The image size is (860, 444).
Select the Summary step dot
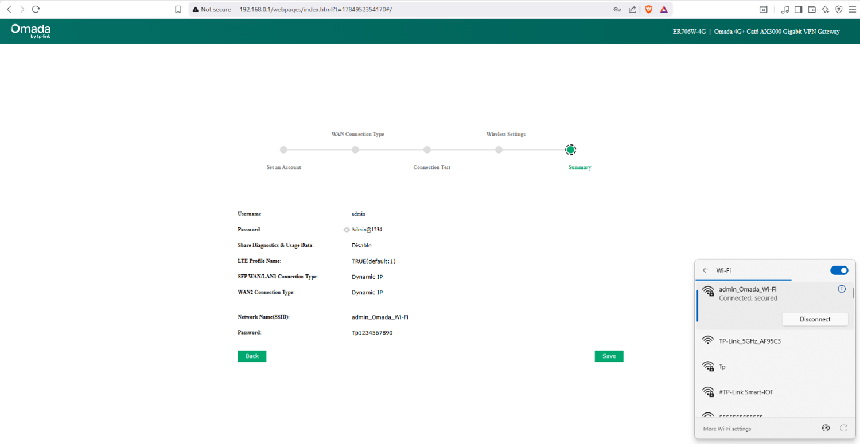(570, 150)
